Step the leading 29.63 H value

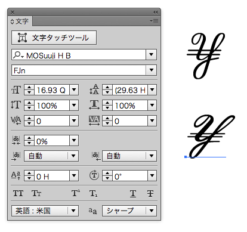pyautogui.click(x=107, y=90)
